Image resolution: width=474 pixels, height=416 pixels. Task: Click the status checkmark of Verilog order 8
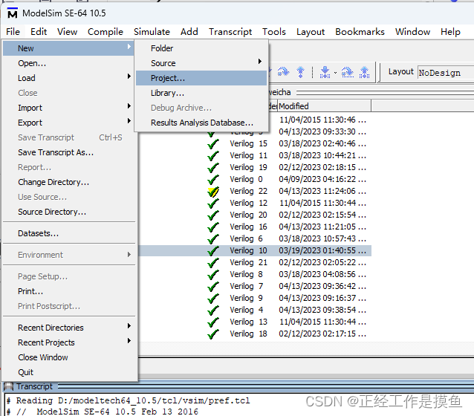coord(213,274)
